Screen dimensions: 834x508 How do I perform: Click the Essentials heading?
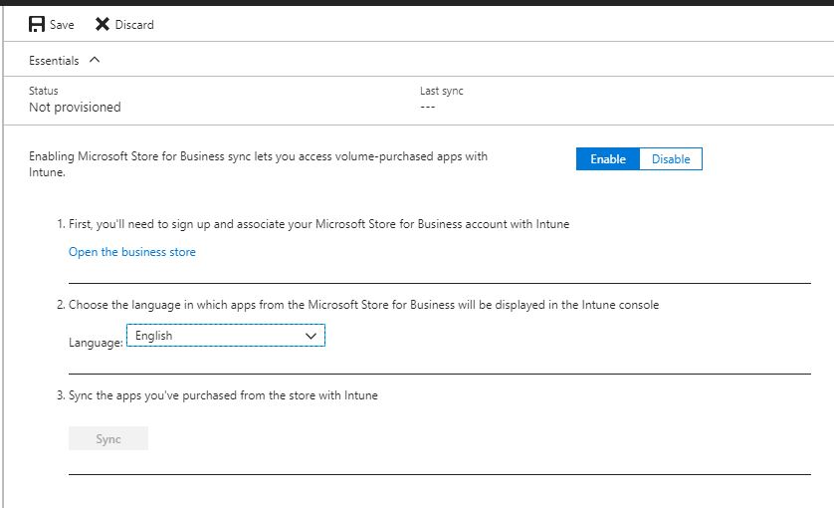54,61
